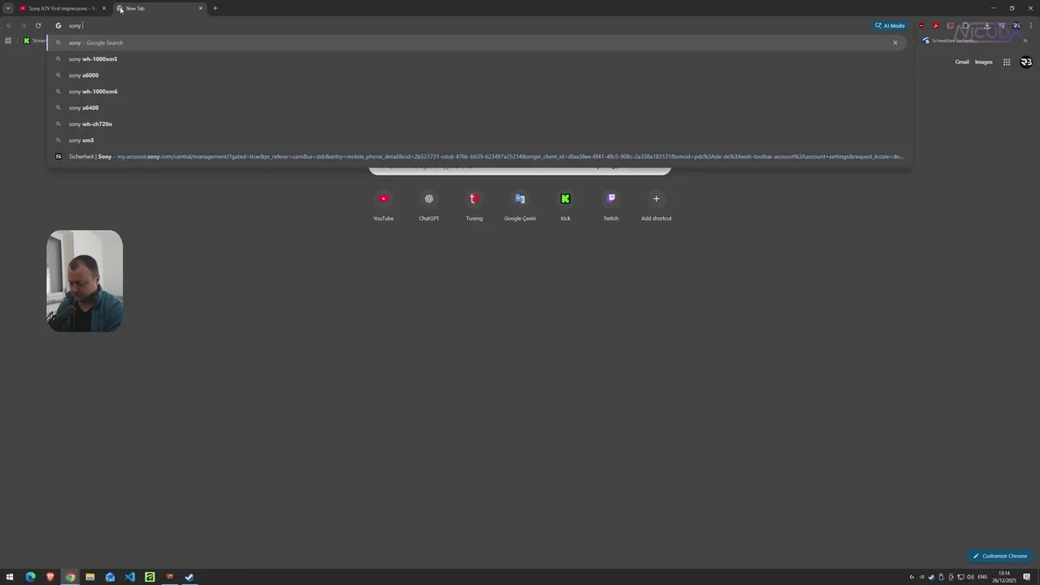Open the Chrome three-dot menu

[x=1031, y=25]
